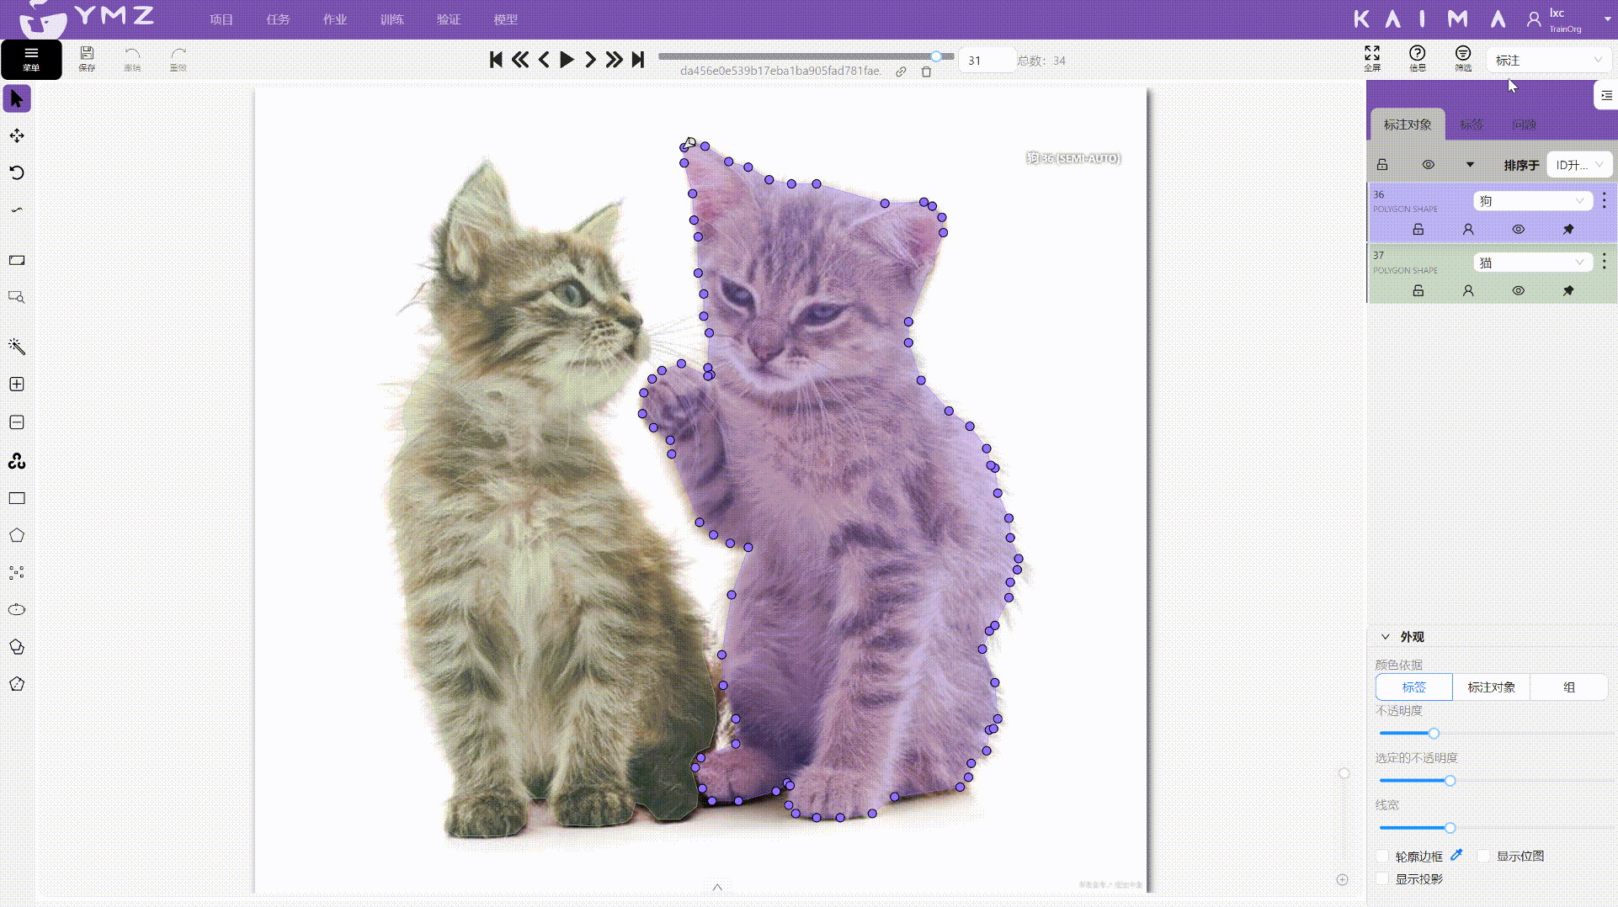Hide object 37 using its eye icon
1618x907 pixels.
[x=1518, y=291]
